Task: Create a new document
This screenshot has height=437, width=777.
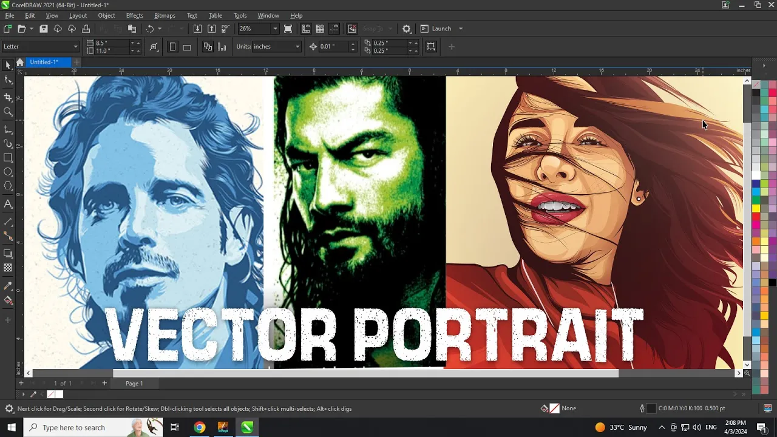Action: point(7,29)
